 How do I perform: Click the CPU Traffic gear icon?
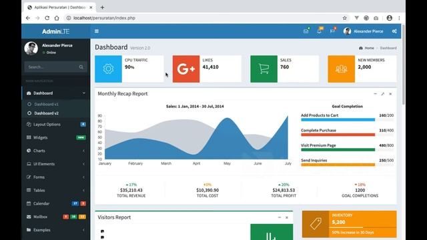108,69
